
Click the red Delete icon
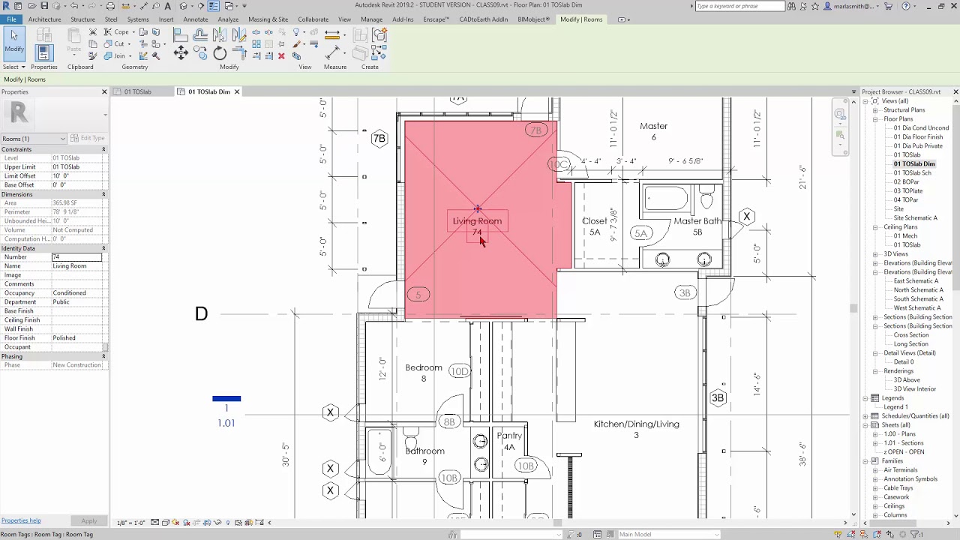281,55
